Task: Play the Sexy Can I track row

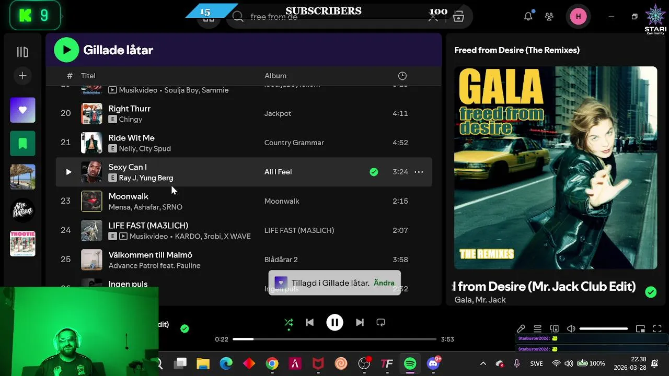Action: [68, 172]
